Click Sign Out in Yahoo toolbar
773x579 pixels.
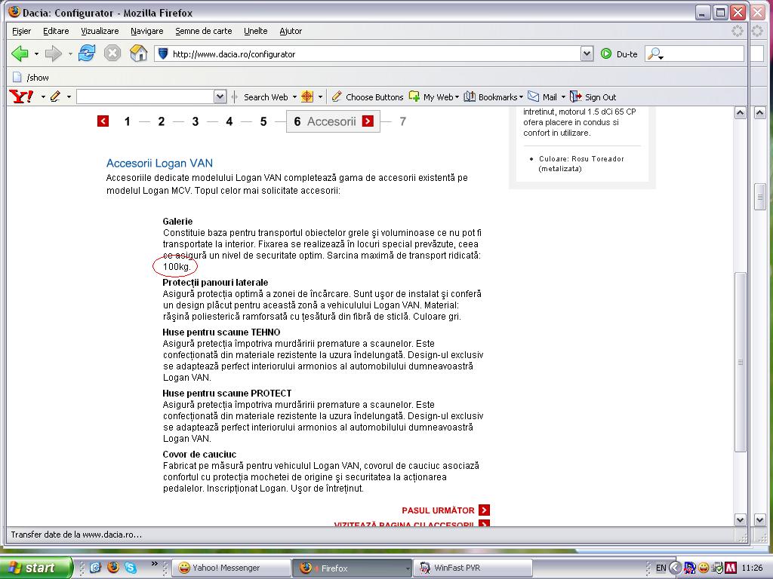point(593,97)
